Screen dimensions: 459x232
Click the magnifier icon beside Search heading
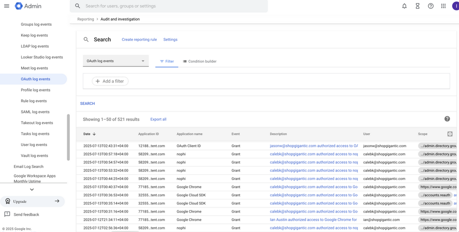[86, 40]
